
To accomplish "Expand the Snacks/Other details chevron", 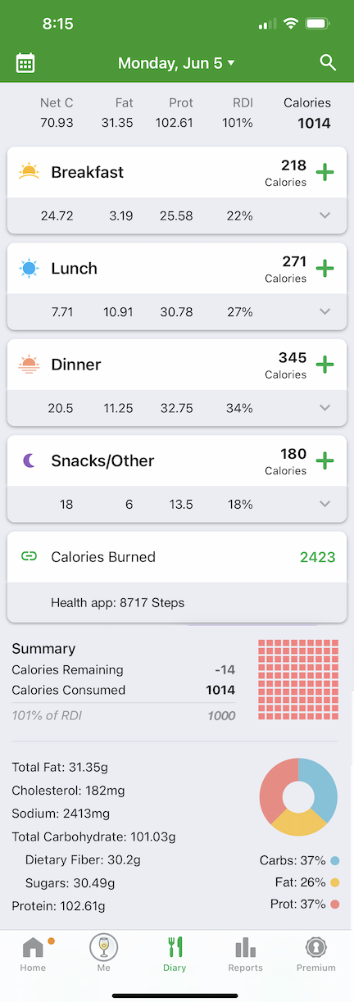I will tap(325, 504).
